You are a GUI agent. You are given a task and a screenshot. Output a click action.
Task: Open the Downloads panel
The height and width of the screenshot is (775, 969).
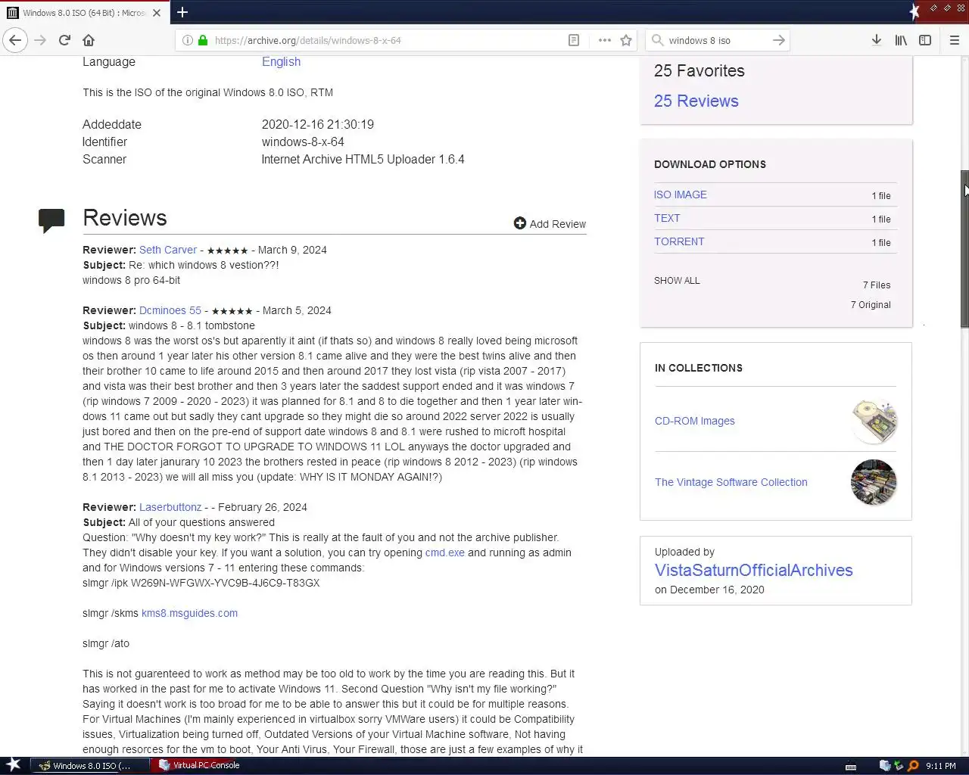876,40
